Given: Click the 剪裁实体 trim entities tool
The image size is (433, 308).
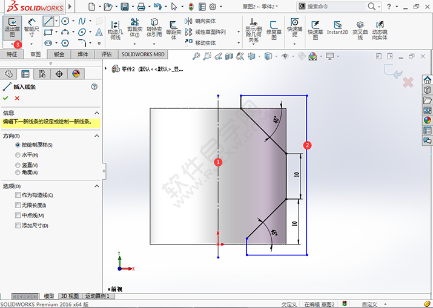Looking at the screenshot, I should coord(134,27).
